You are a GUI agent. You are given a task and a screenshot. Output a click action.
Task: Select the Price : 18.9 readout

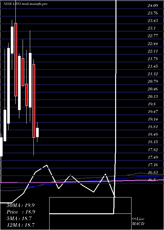coord(21,212)
